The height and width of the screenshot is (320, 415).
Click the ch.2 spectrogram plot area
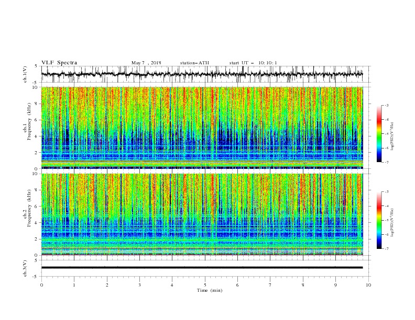[x=202, y=214]
